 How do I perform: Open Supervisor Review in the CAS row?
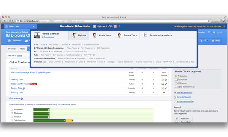(91, 45)
